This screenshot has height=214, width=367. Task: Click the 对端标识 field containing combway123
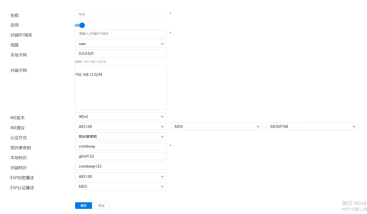pos(120,166)
